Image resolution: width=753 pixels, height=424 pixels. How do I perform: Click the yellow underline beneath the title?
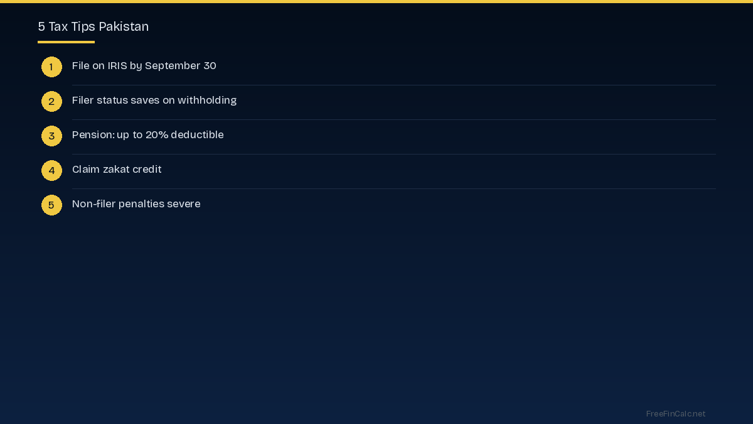[66, 42]
